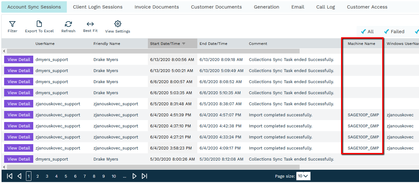Click the top horizontal scrollbar

[x=153, y=51]
